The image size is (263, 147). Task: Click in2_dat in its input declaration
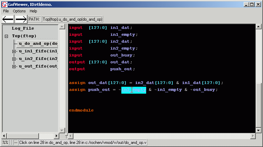click(120, 42)
